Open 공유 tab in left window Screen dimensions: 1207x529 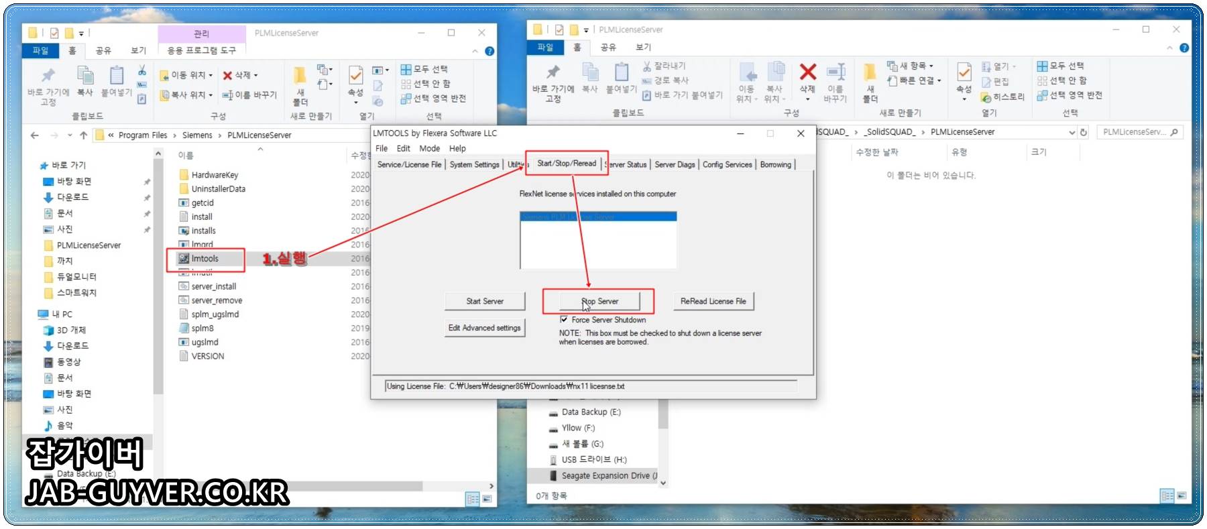coord(103,50)
